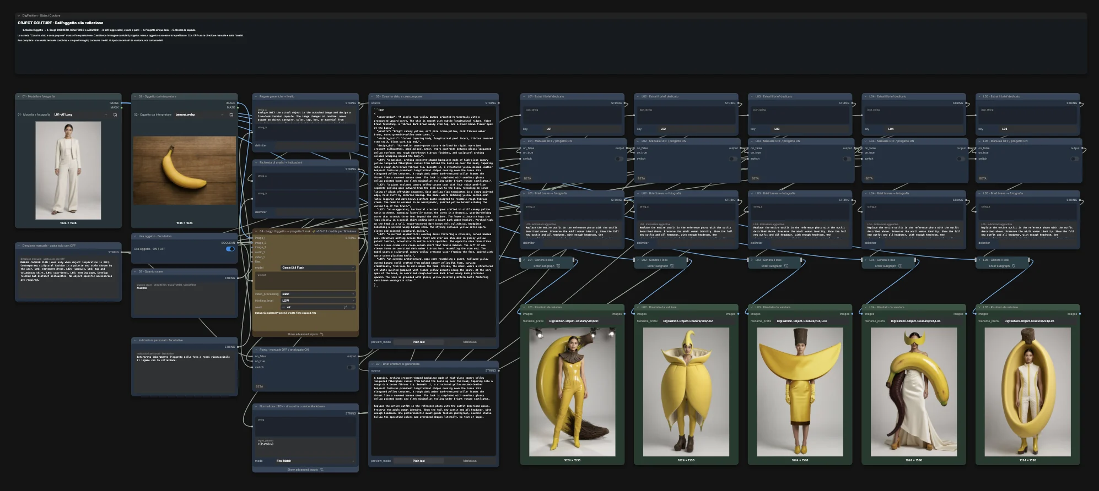Click the Enter subgraph icon on L01 Genera il look
The width and height of the screenshot is (1099, 491).
point(558,266)
